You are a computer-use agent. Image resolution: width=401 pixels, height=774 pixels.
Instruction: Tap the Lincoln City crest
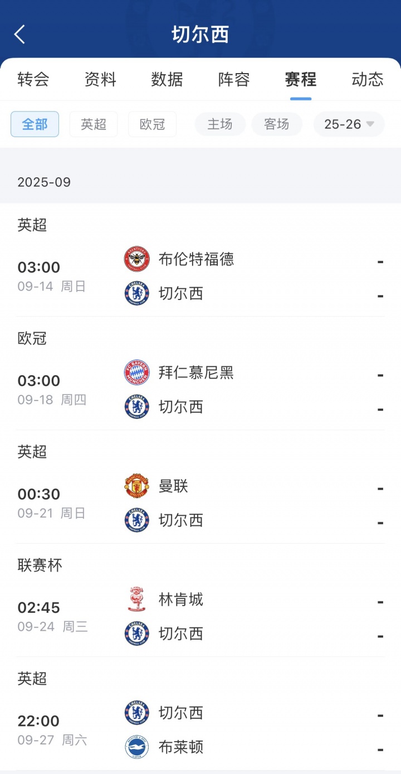(x=136, y=599)
